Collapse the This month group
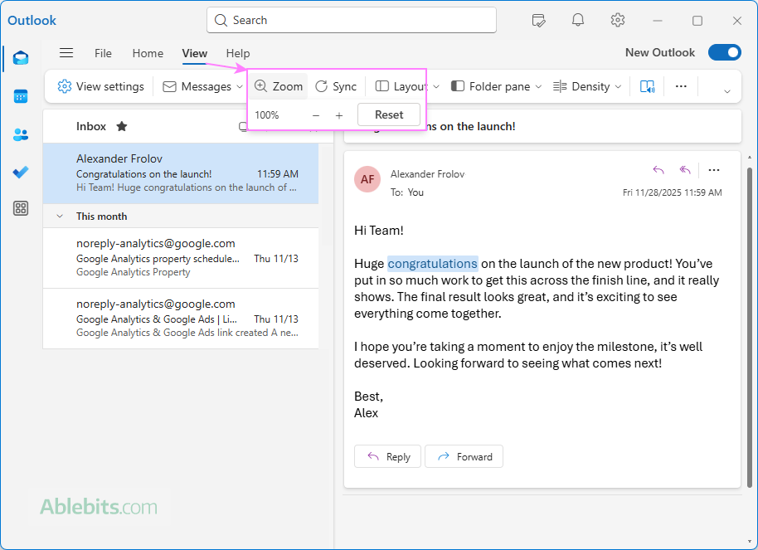 60,216
